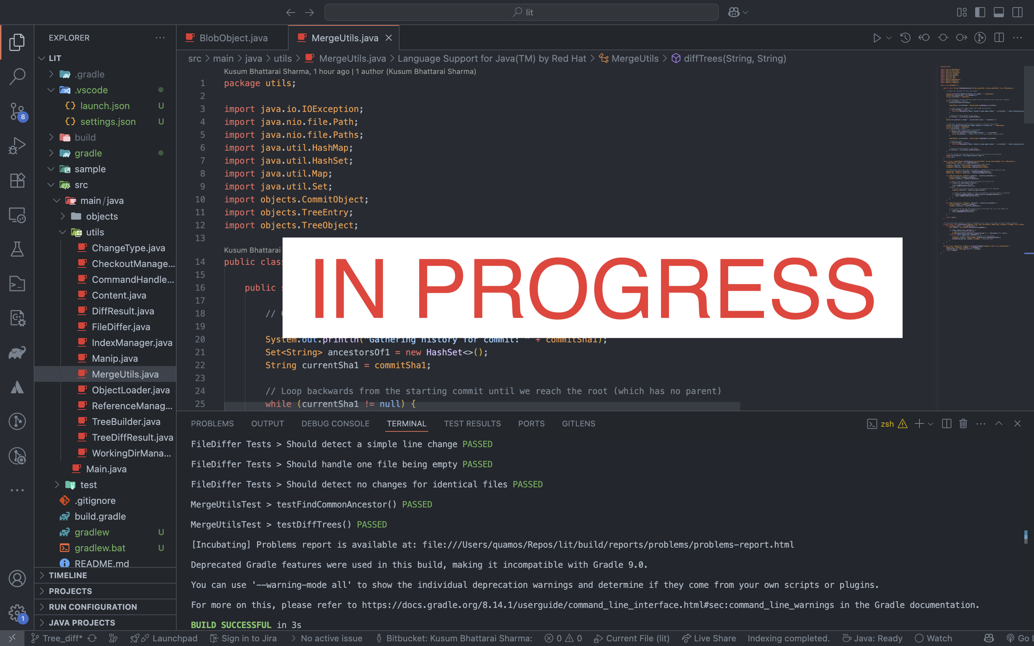1034x646 pixels.
Task: Click errors and warnings count in status bar
Action: click(x=563, y=638)
